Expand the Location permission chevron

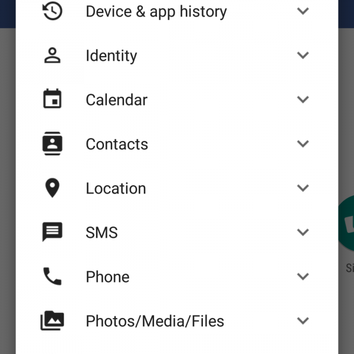click(303, 188)
